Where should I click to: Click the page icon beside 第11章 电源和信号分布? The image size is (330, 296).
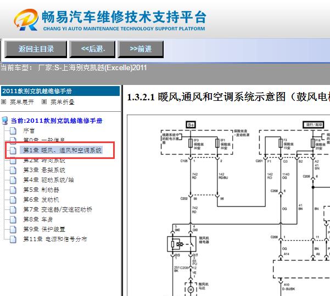(x=13, y=239)
